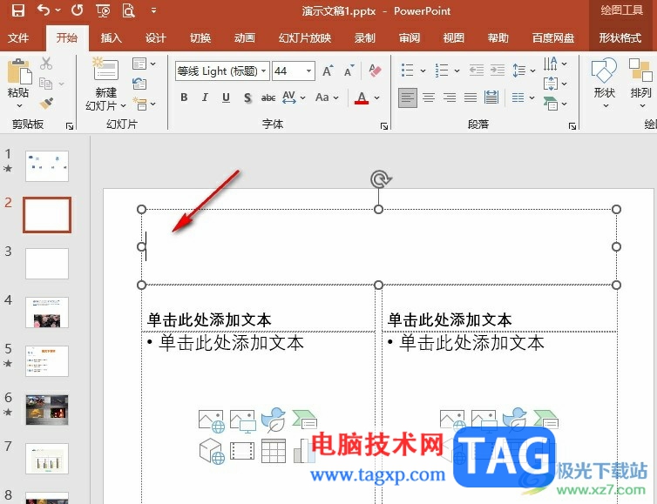
Task: Open font color dropdown arrow
Action: 376,97
